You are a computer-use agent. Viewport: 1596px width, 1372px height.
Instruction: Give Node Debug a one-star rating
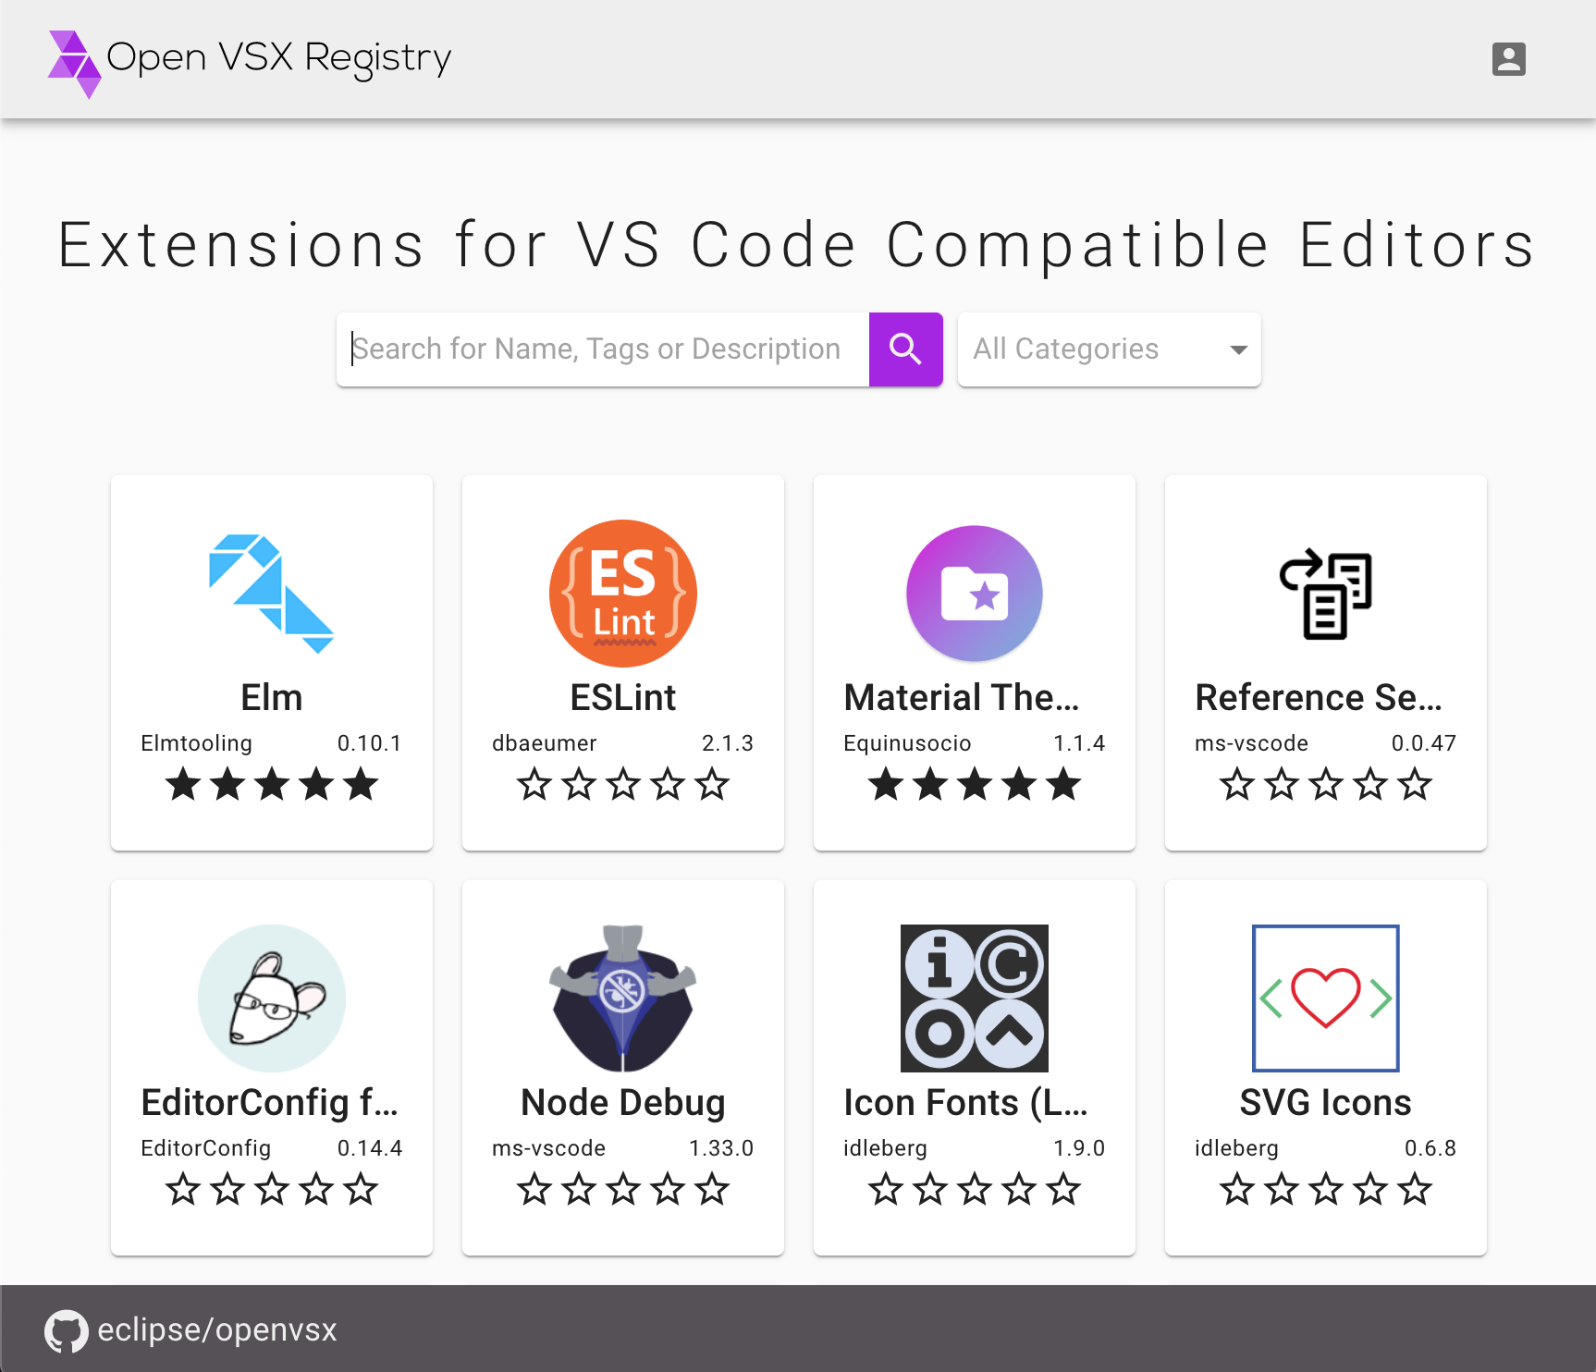pyautogui.click(x=534, y=1190)
